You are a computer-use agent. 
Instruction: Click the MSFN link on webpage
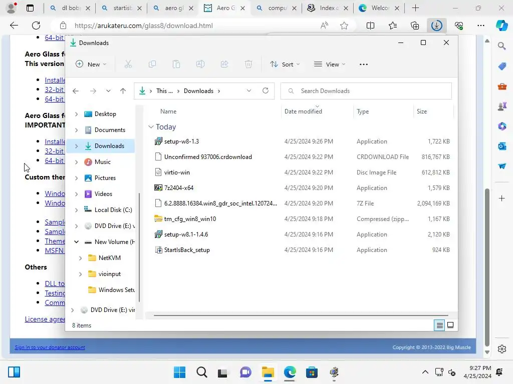(54, 250)
